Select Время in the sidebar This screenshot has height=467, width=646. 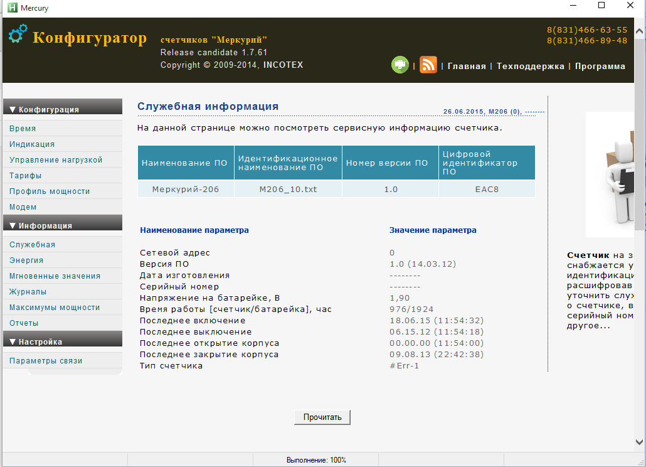tap(21, 128)
